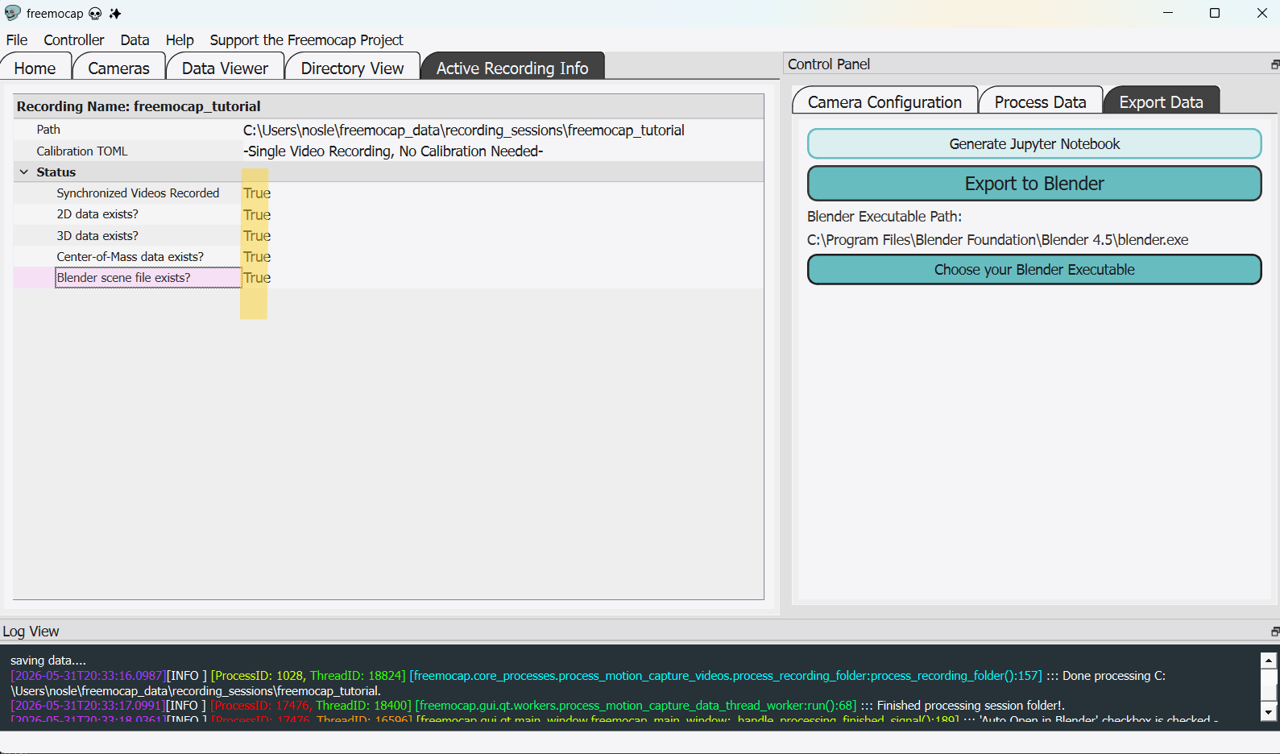Select the Export Data tab
The width and height of the screenshot is (1280, 754).
coord(1161,102)
